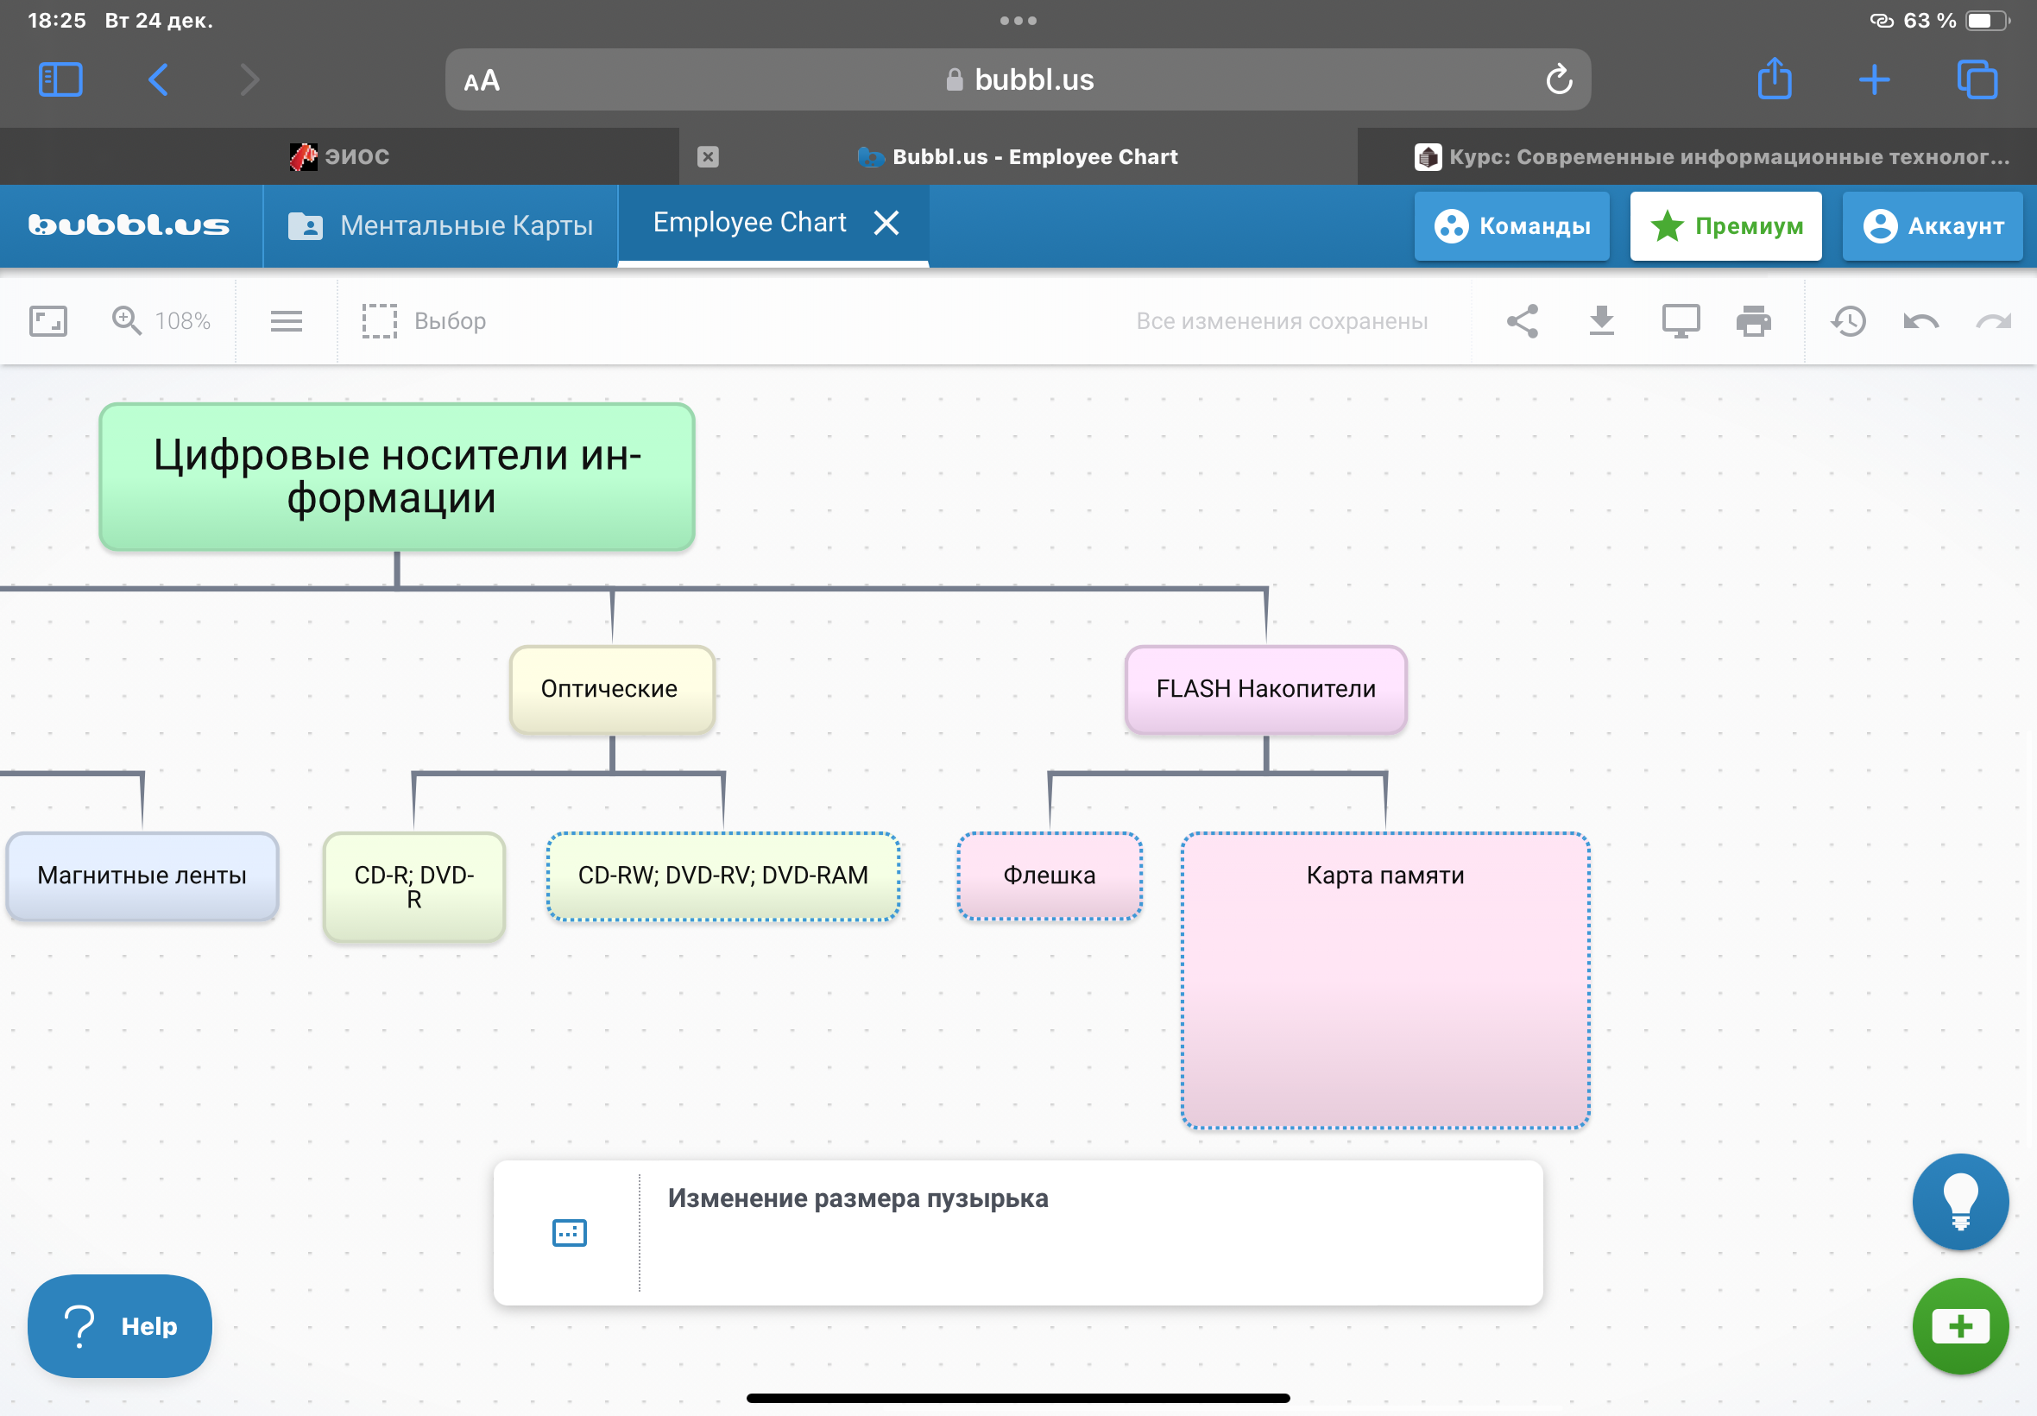This screenshot has height=1416, width=2037.
Task: Open Safari AA reader options
Action: pos(482,81)
